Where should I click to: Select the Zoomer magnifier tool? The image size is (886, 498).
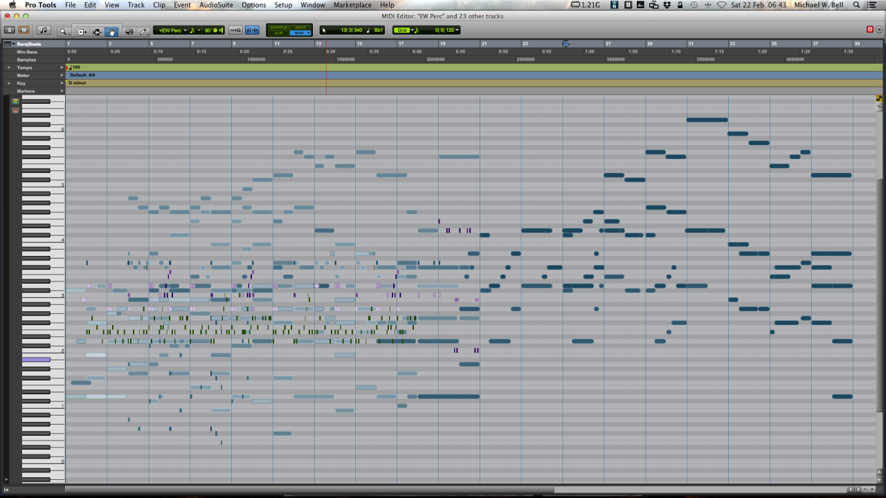tap(64, 31)
